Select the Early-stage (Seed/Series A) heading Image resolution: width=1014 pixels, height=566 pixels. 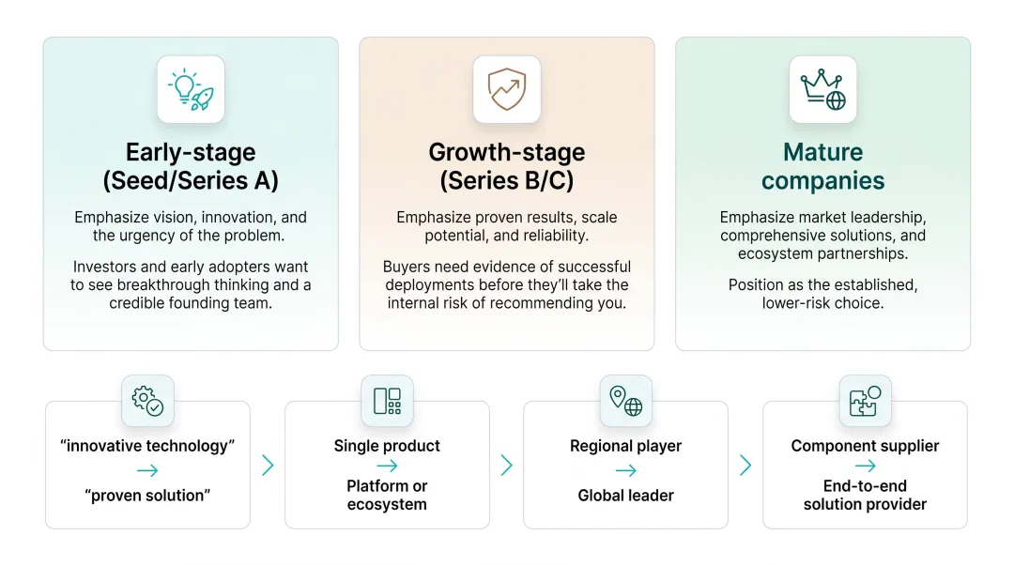(191, 166)
